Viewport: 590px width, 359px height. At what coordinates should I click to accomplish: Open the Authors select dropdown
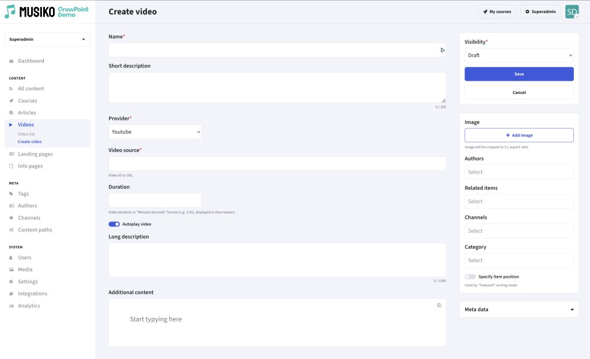(x=519, y=172)
